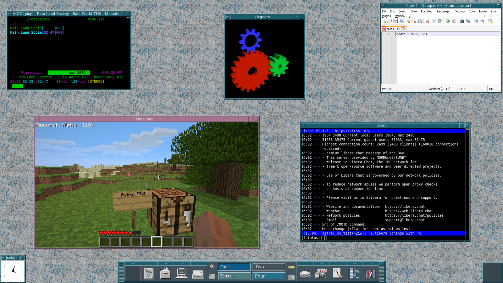
Task: Click UTF-8 encoding in Notepad++ status bar
Action: 461,89
